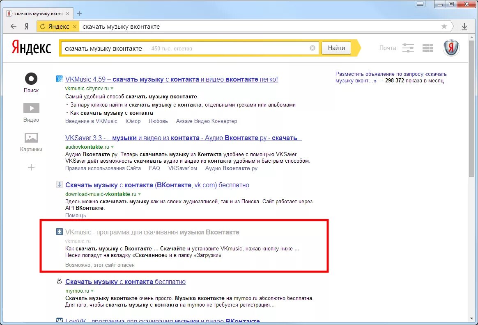Open the VKMusic 4.59 result link
478x325 pixels.
pos(171,80)
